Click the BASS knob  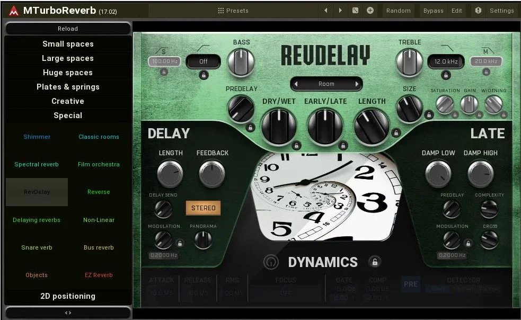[x=241, y=62]
